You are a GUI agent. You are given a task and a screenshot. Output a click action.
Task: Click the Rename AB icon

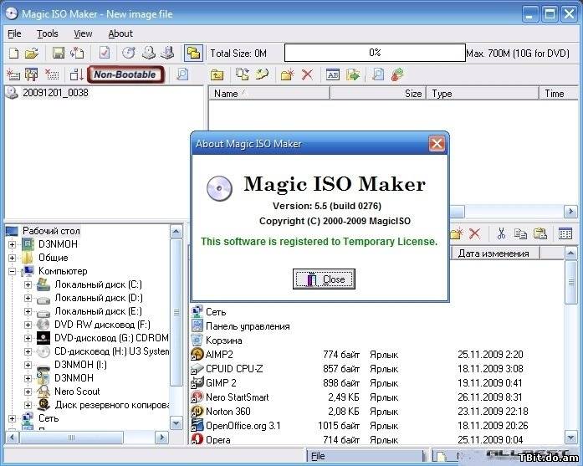tap(333, 74)
